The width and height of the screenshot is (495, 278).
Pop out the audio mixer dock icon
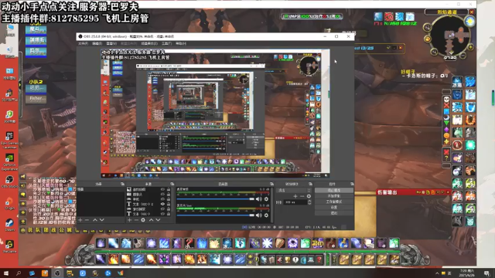[271, 184]
